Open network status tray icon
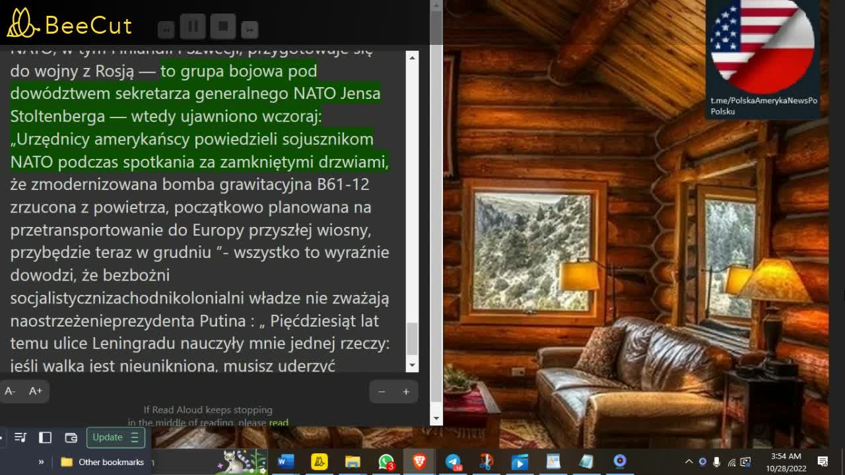 coord(731,462)
